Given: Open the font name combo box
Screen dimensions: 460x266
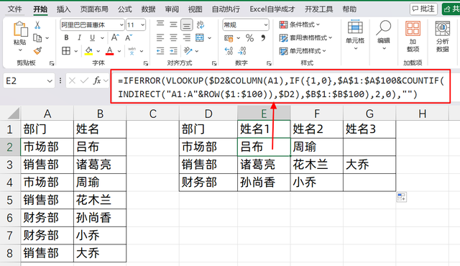Looking at the screenshot, I should 92,25.
